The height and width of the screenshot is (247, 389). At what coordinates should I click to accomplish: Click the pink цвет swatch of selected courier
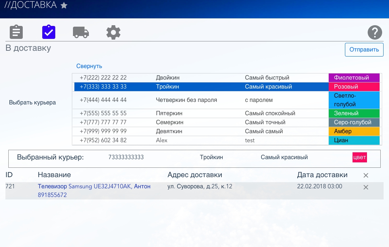(359, 157)
